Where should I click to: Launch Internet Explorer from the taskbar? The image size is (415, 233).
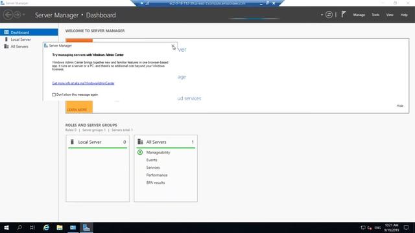pyautogui.click(x=46, y=227)
